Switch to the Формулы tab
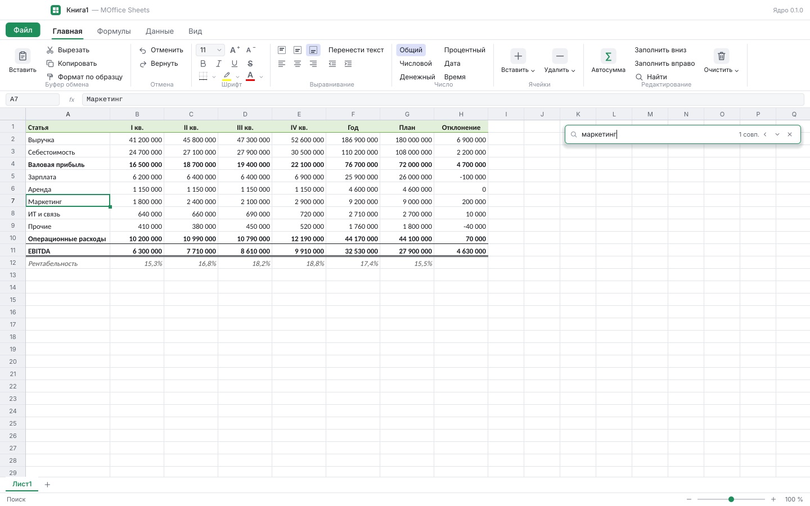The height and width of the screenshot is (506, 810). pos(114,31)
